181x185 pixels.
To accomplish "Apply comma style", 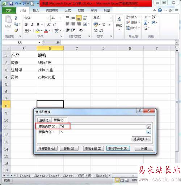I will (110, 25).
